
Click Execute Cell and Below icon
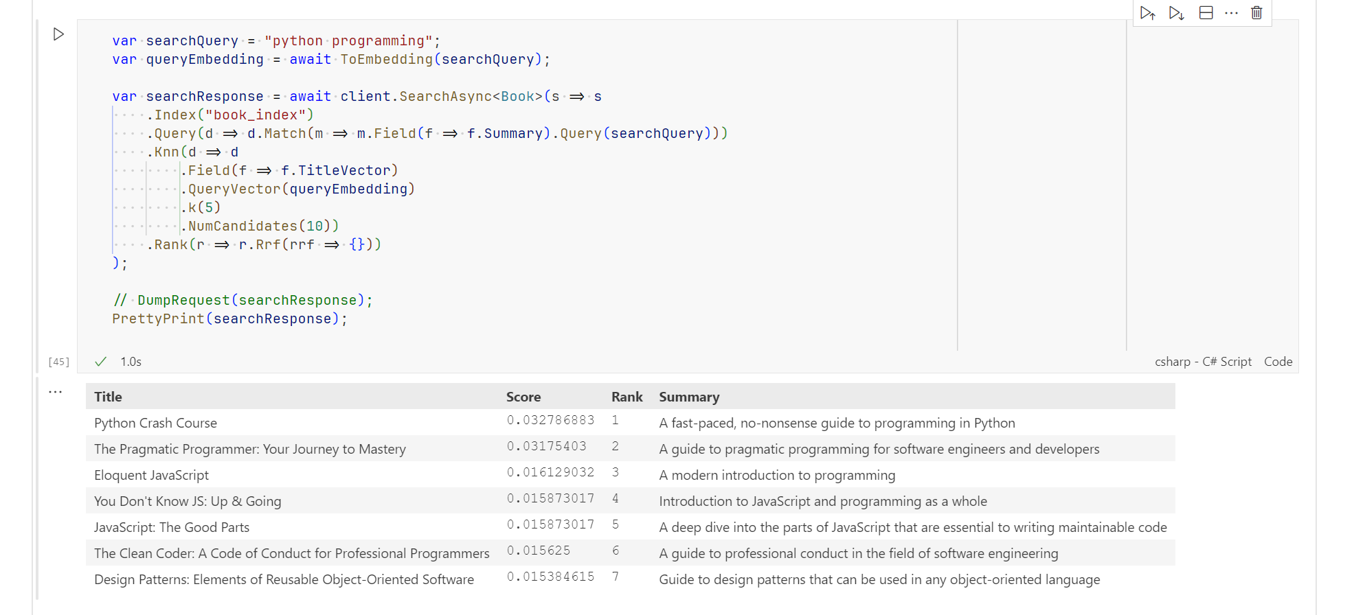point(1176,13)
